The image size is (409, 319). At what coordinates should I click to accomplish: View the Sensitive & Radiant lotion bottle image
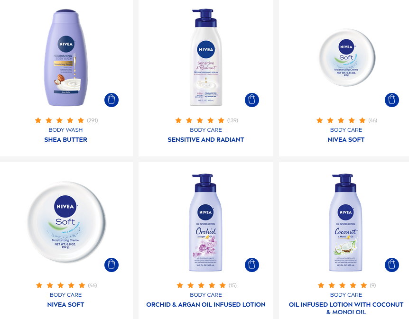click(x=206, y=57)
